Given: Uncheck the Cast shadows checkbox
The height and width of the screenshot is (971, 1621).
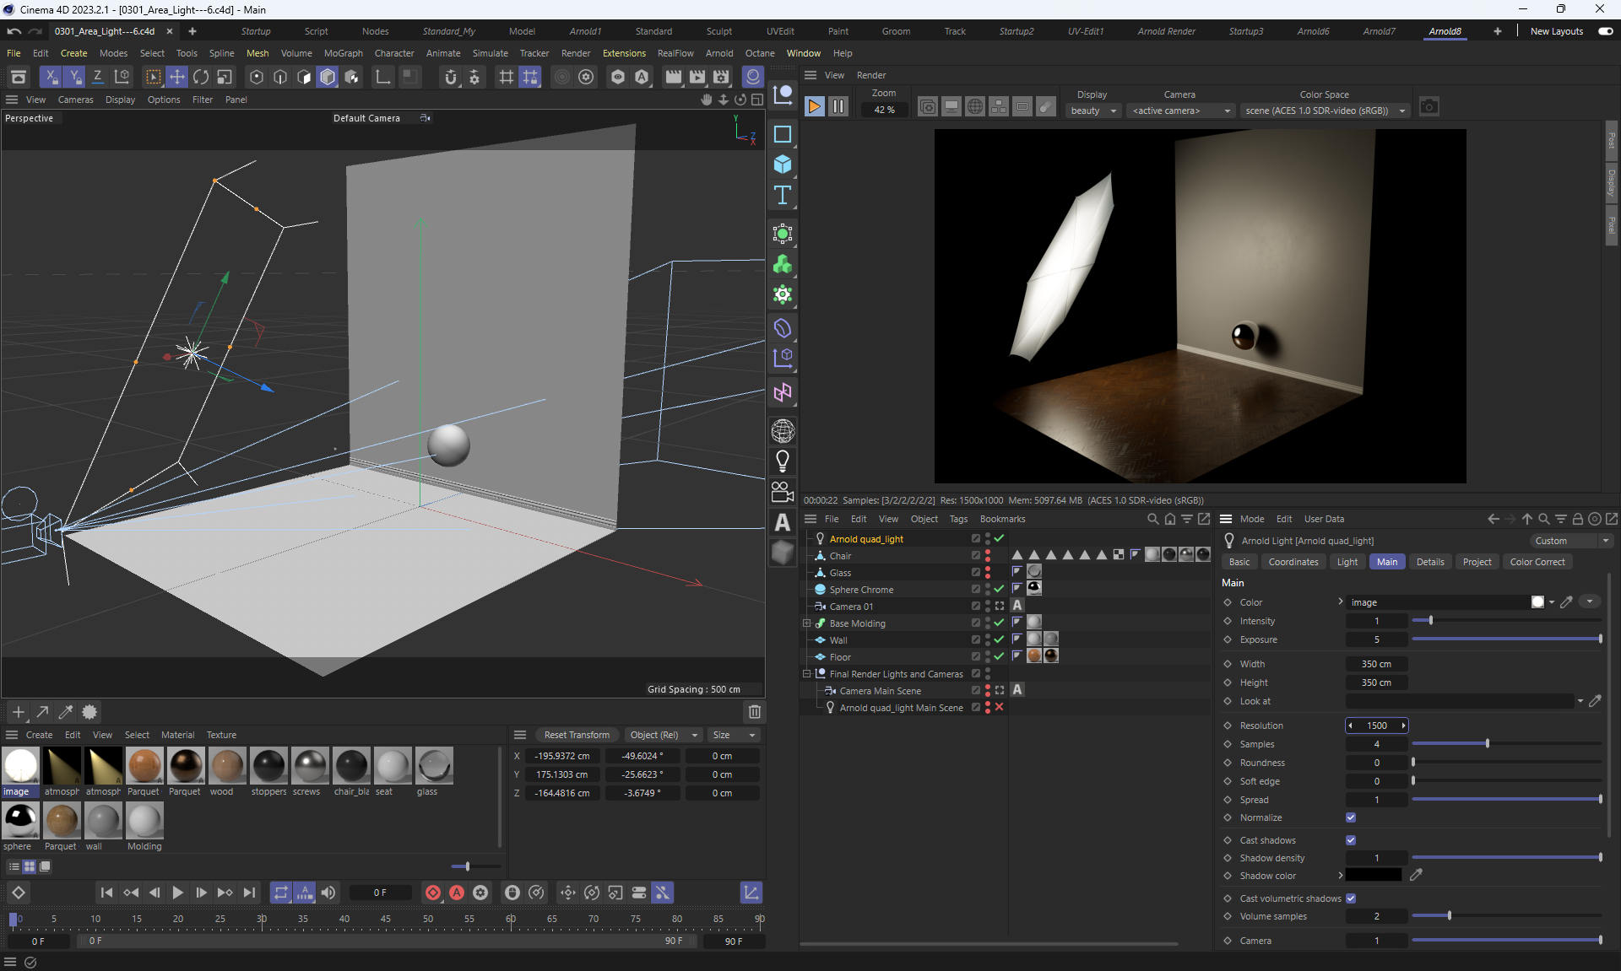Looking at the screenshot, I should coord(1351,840).
